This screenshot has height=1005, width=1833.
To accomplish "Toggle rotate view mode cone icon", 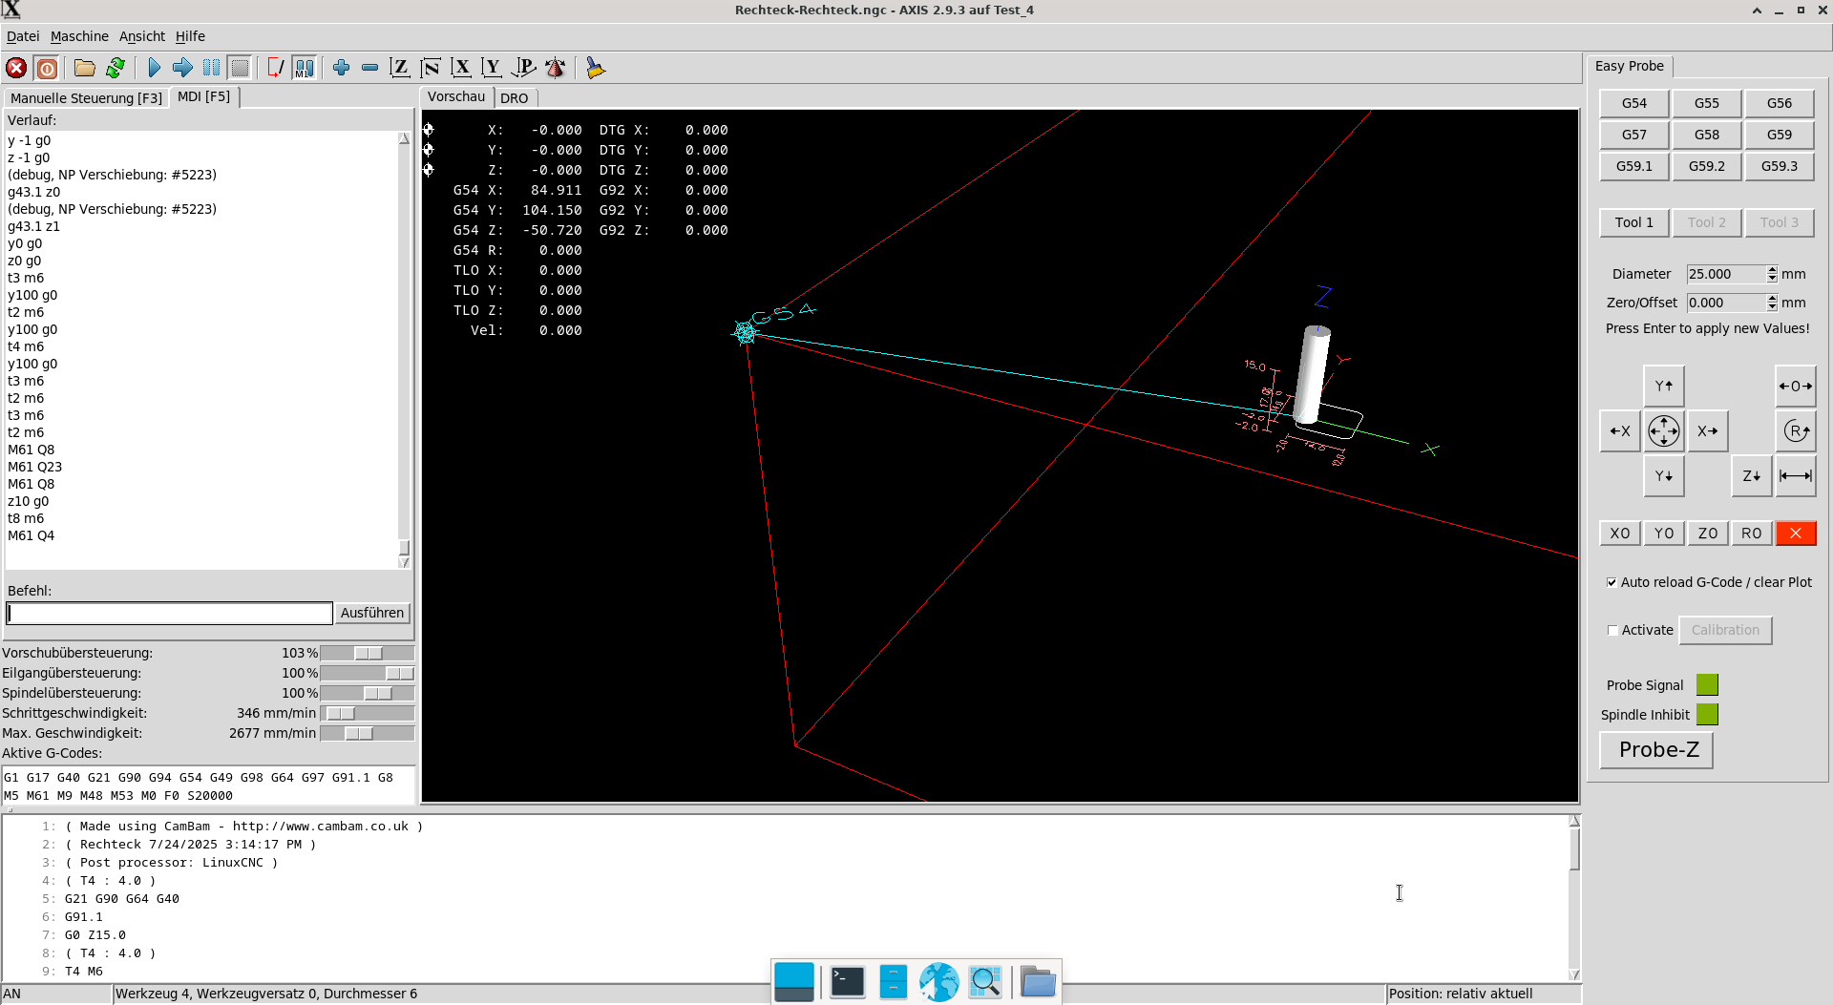I will (x=555, y=68).
